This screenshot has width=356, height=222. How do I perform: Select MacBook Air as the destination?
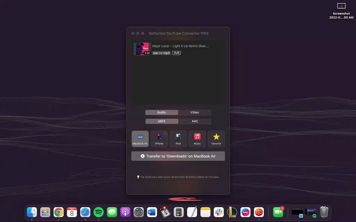140,139
